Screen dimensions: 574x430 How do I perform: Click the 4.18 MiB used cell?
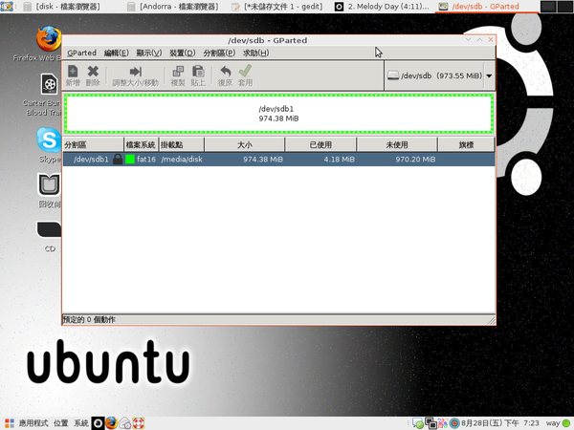tap(339, 160)
